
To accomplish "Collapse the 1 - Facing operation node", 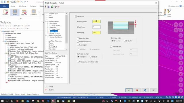I will click(x=5, y=43).
